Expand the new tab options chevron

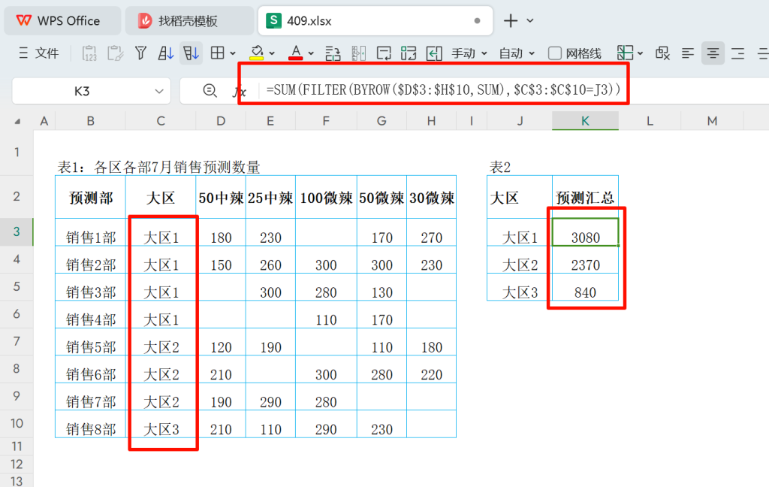pos(530,20)
